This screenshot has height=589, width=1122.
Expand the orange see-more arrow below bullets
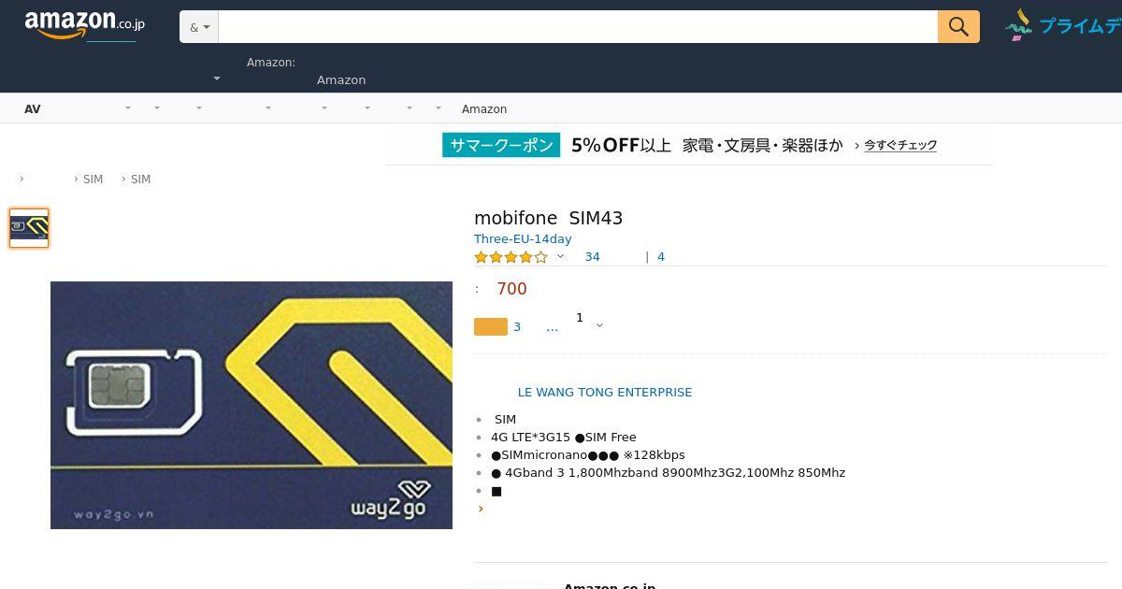point(481,509)
